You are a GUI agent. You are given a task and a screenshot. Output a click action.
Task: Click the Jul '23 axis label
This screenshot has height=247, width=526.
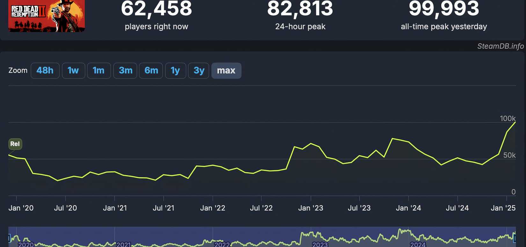359,208
